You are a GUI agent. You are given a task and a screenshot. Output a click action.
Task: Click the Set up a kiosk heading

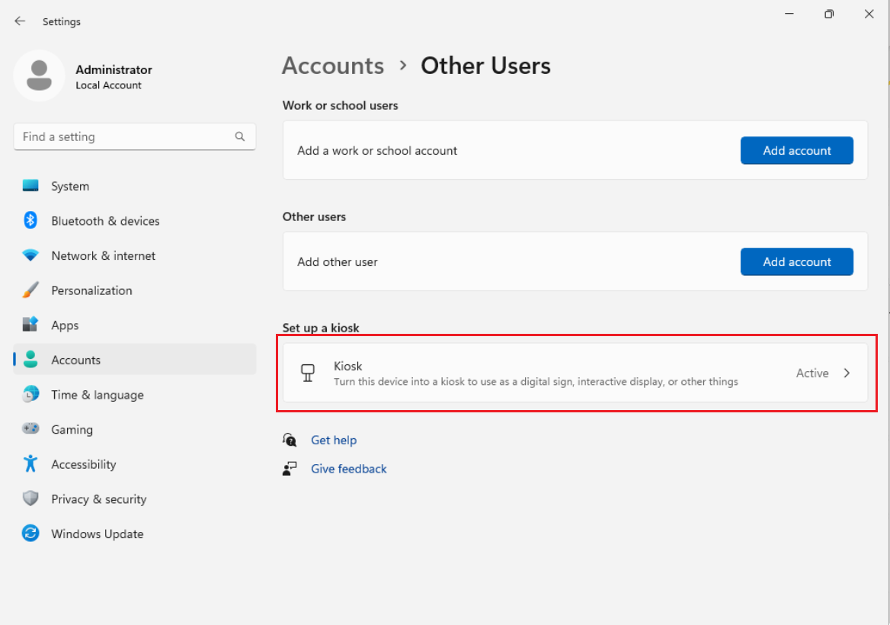(x=321, y=328)
